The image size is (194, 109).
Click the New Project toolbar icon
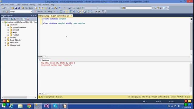(3, 8)
